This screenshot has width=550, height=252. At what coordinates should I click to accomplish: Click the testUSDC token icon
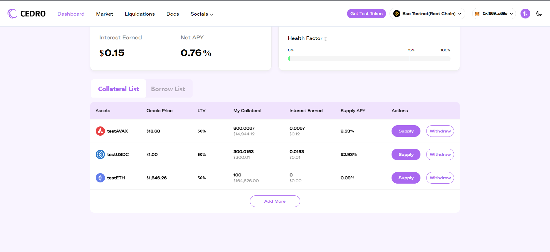coord(100,154)
